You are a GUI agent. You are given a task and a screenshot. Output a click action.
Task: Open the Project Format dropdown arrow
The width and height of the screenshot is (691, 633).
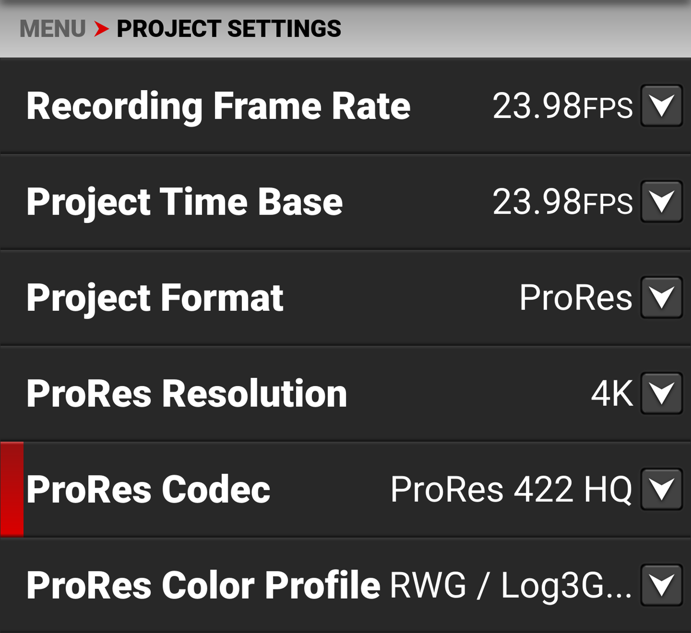[x=662, y=297]
